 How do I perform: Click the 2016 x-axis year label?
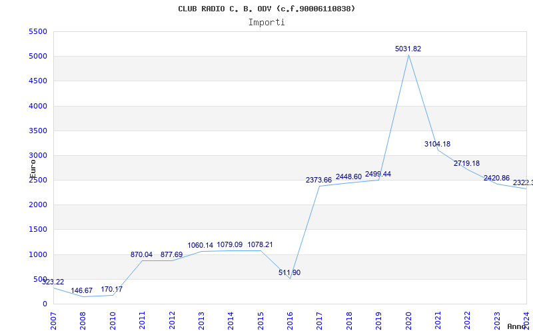pos(290,321)
